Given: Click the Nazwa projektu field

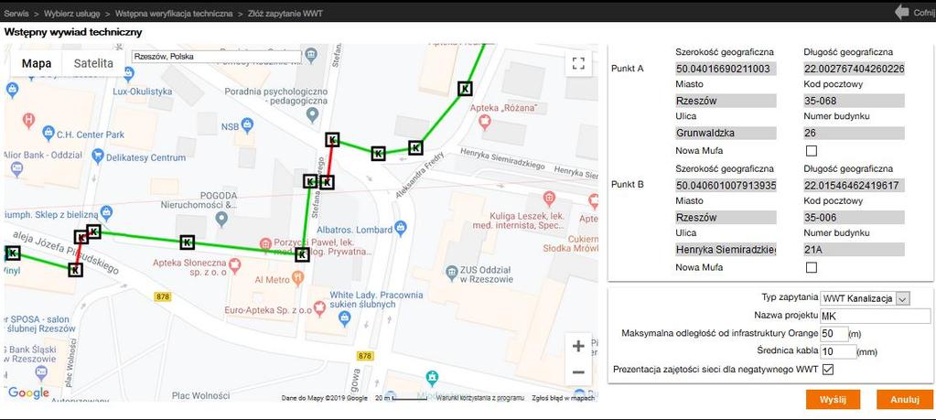Looking at the screenshot, I should click(876, 316).
